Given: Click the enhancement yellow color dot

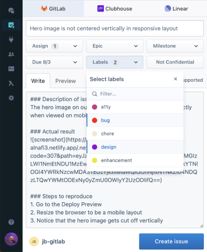Looking at the screenshot, I should pos(94,160).
